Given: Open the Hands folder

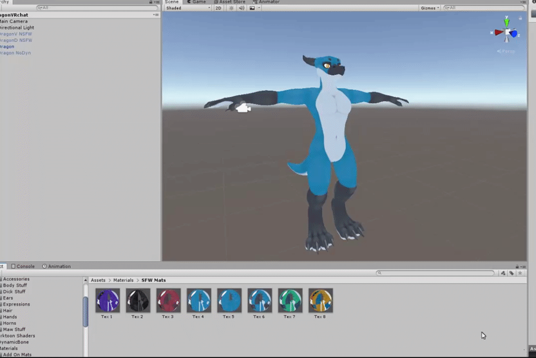Looking at the screenshot, I should point(10,317).
